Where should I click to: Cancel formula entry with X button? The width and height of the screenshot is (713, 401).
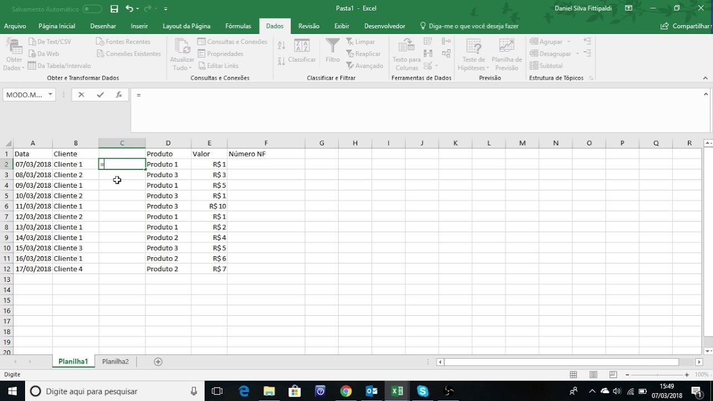(81, 95)
